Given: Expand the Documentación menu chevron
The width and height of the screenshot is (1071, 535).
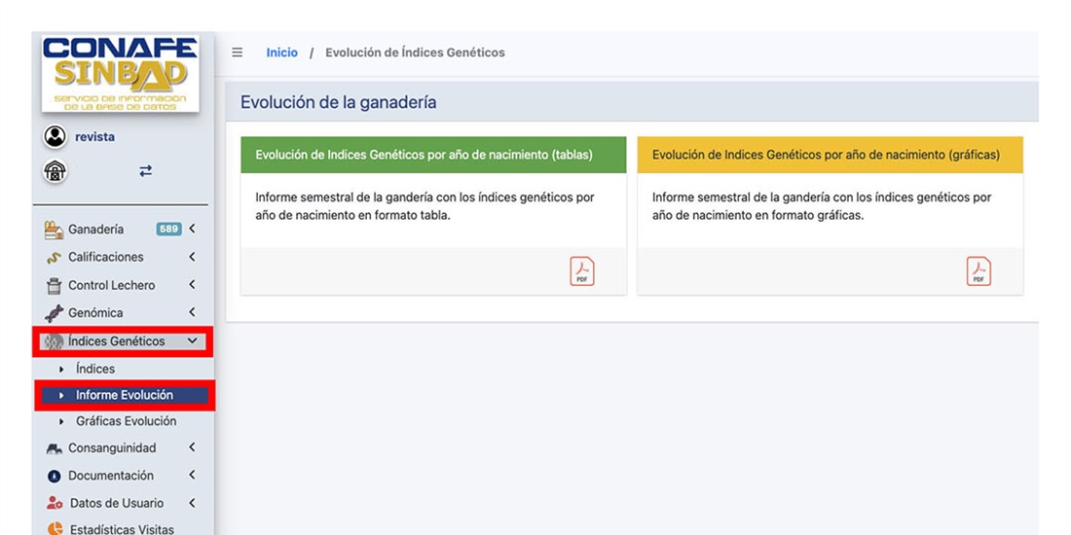Looking at the screenshot, I should [x=192, y=475].
